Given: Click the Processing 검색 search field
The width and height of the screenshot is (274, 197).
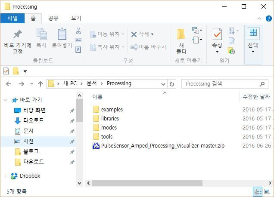Looking at the screenshot, I should 225,84.
